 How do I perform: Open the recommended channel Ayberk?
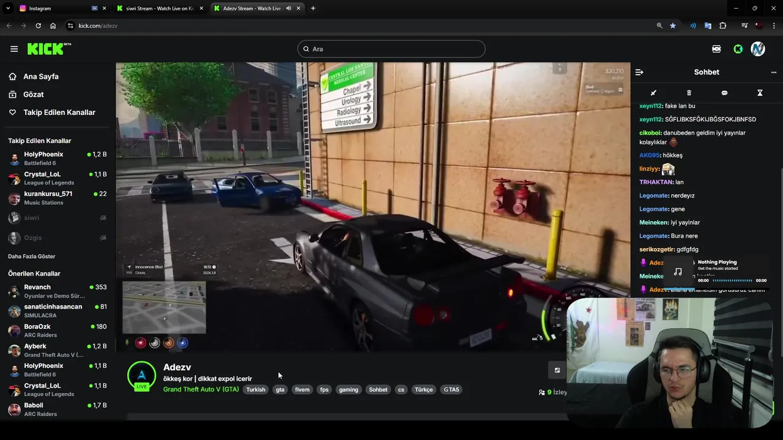pyautogui.click(x=58, y=350)
